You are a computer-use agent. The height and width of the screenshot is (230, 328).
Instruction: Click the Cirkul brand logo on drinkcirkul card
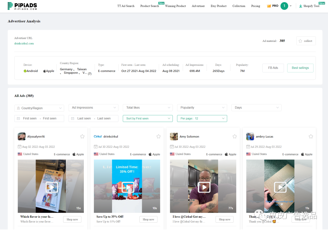98,137
